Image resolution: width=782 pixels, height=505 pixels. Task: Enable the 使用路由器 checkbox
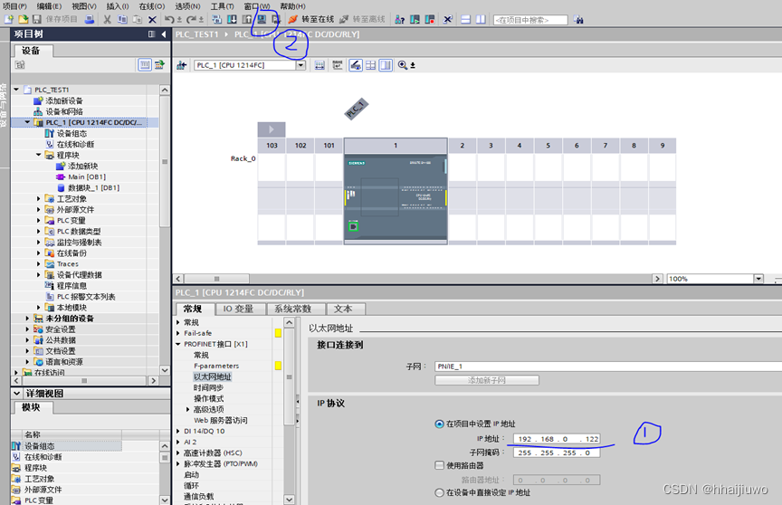coord(439,465)
